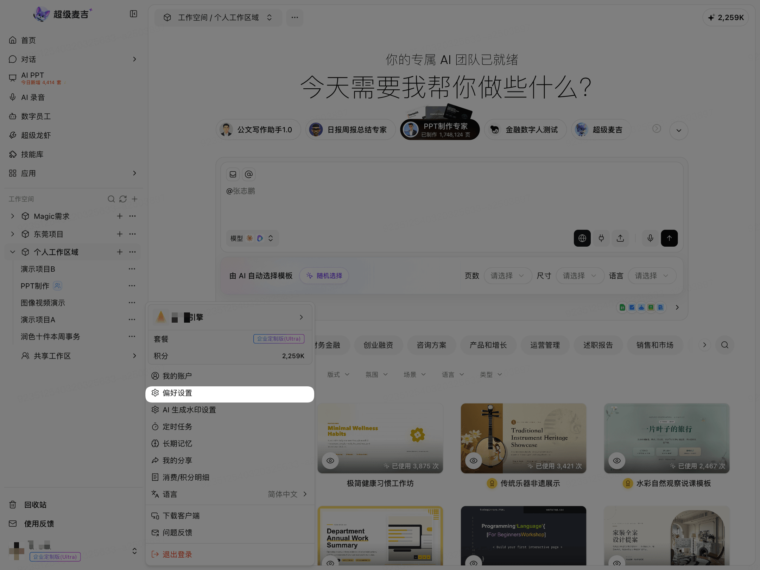Preview the 水彩自然观察说课模板 template
This screenshot has width=760, height=570.
(617, 461)
